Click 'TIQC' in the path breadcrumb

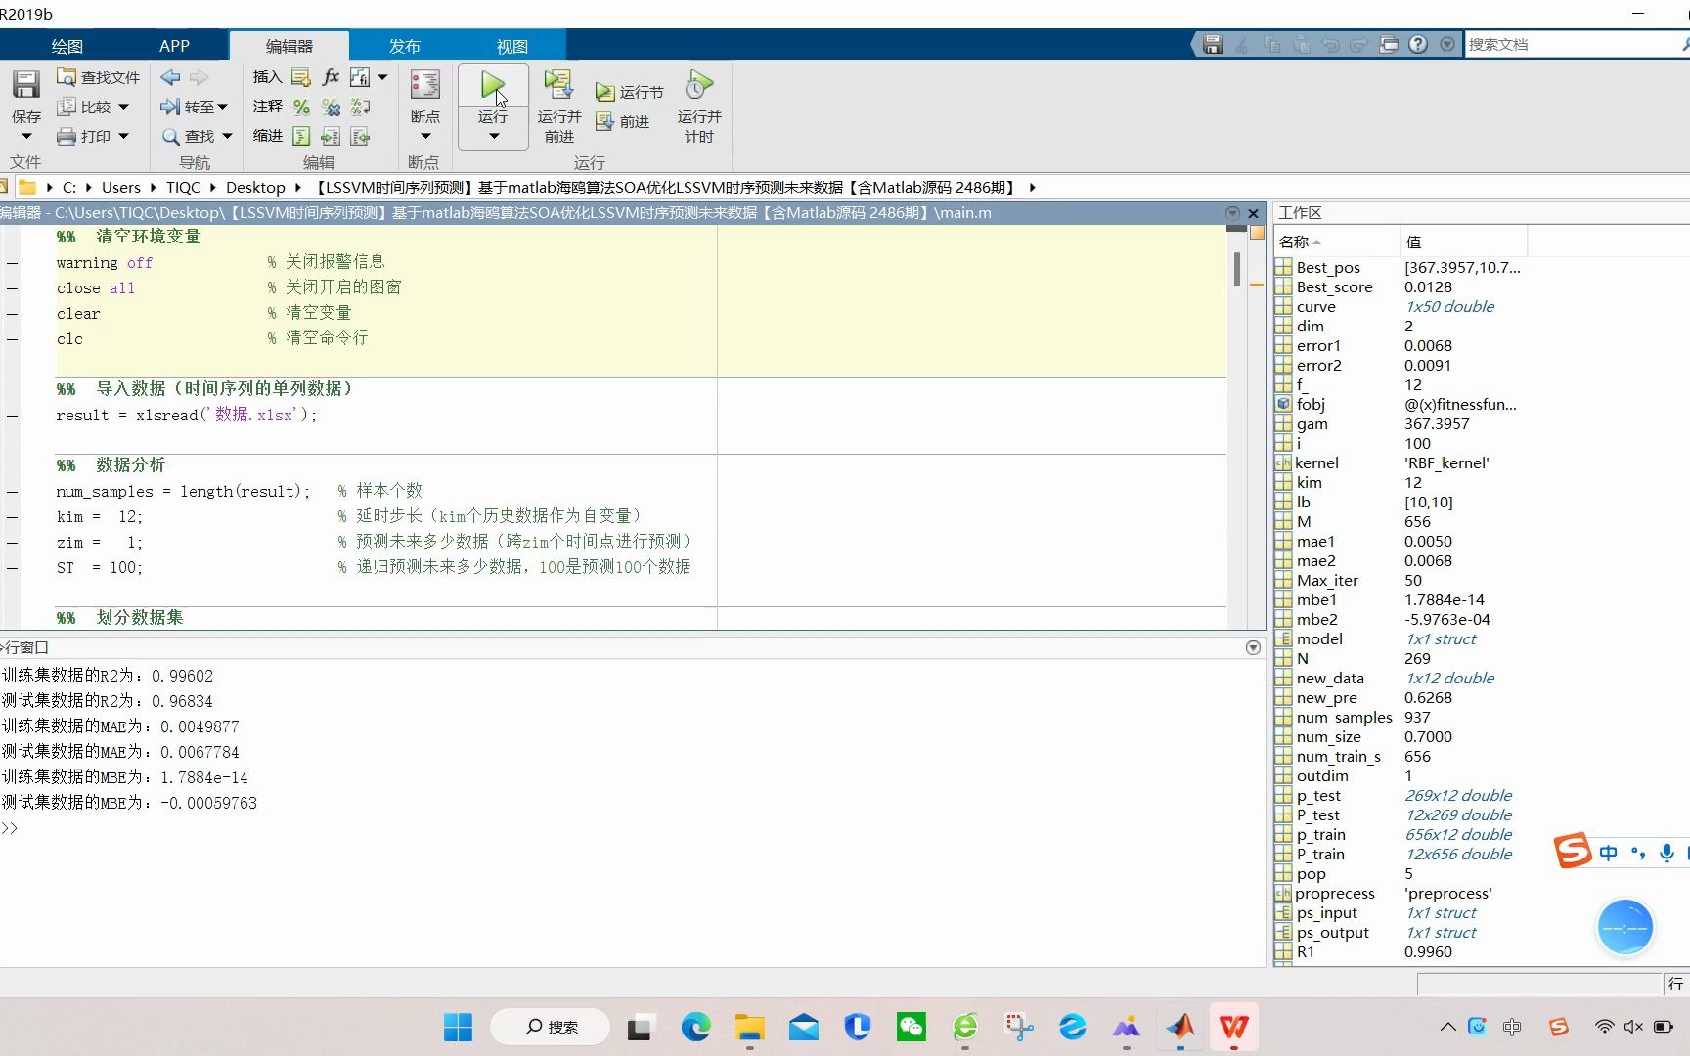tap(183, 187)
